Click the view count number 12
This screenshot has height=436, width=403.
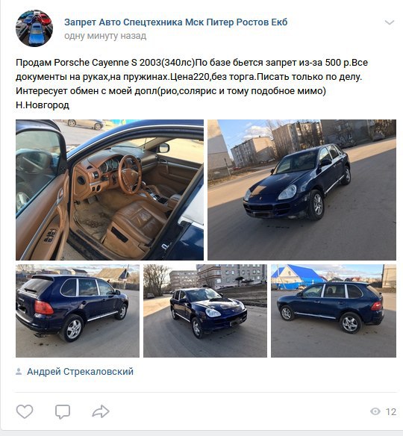click(x=391, y=412)
